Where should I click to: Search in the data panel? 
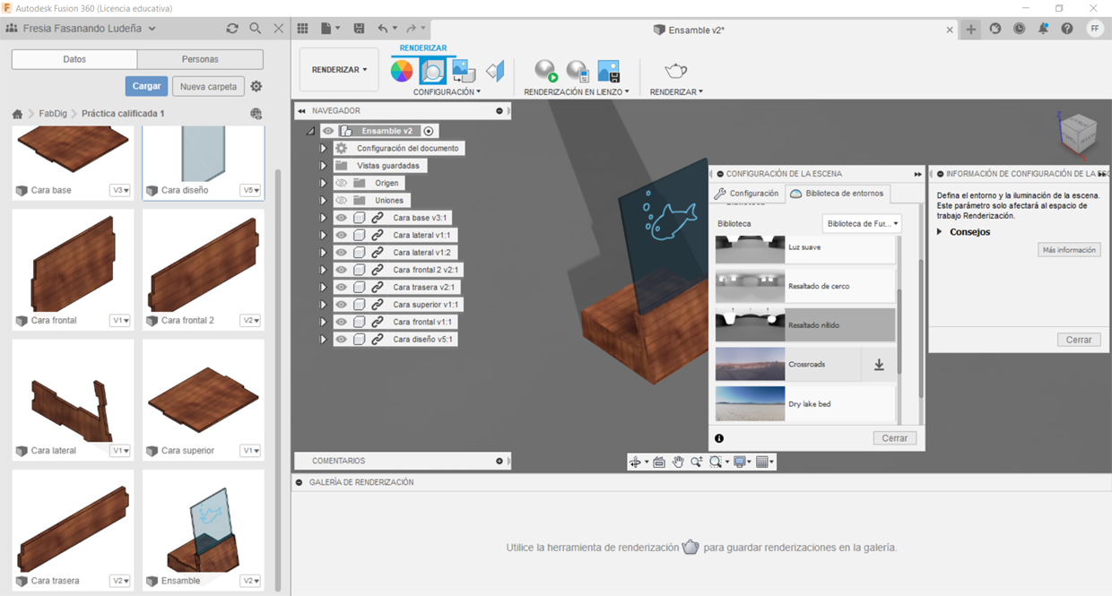(256, 29)
